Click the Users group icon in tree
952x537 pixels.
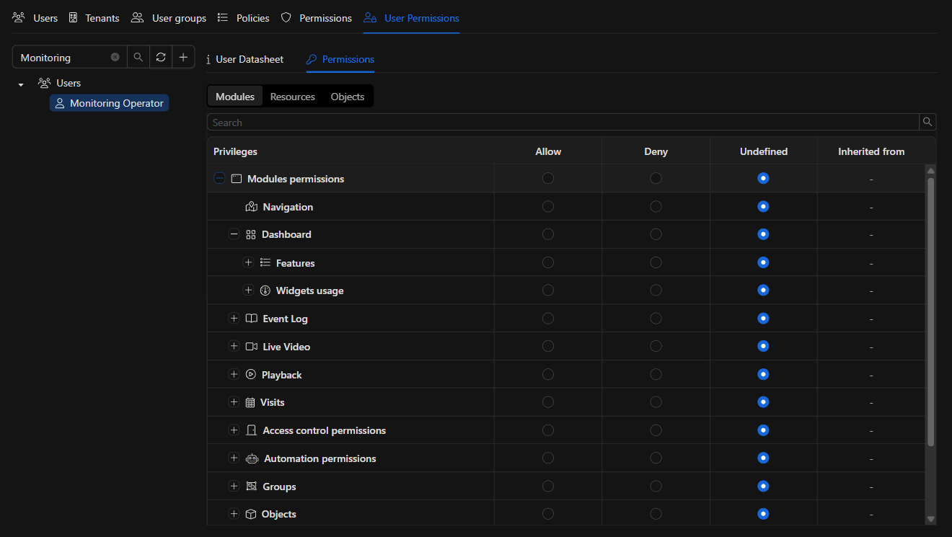coord(45,83)
